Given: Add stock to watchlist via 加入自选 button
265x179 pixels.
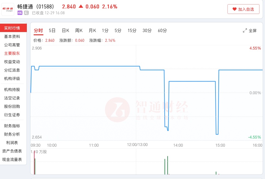Looking at the screenshot, I should [x=243, y=9].
